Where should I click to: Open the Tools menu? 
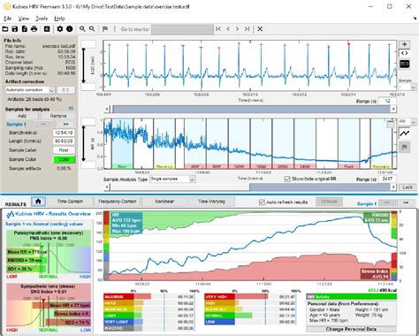click(42, 19)
